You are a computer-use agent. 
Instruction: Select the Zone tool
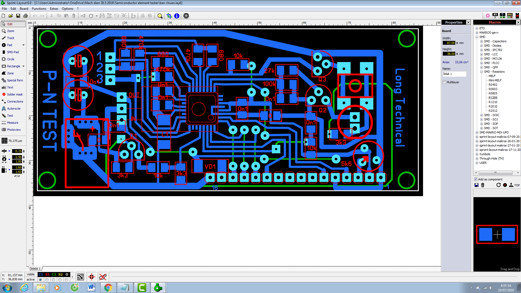13,73
